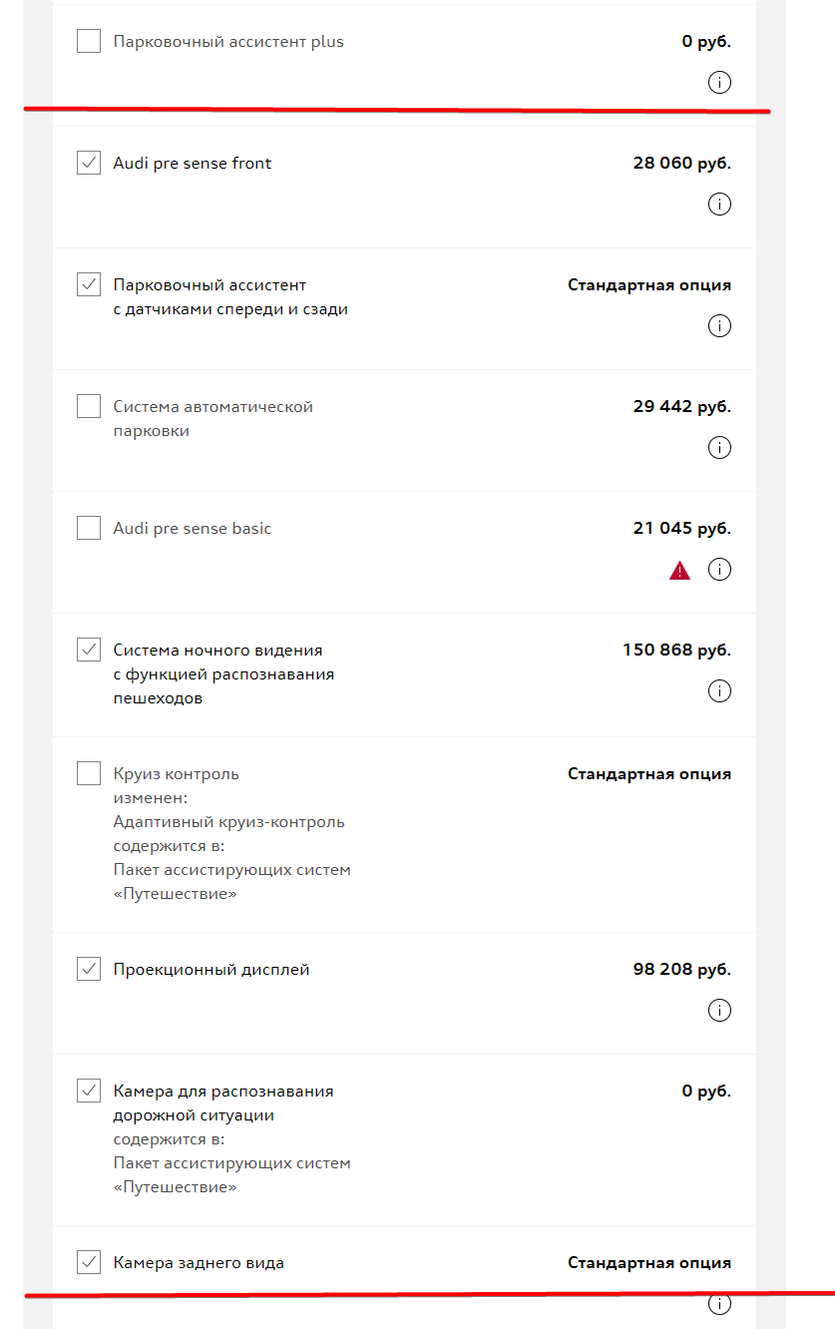Click the red warning triangle icon
Viewport: 835px width, 1329px height.
coord(680,571)
